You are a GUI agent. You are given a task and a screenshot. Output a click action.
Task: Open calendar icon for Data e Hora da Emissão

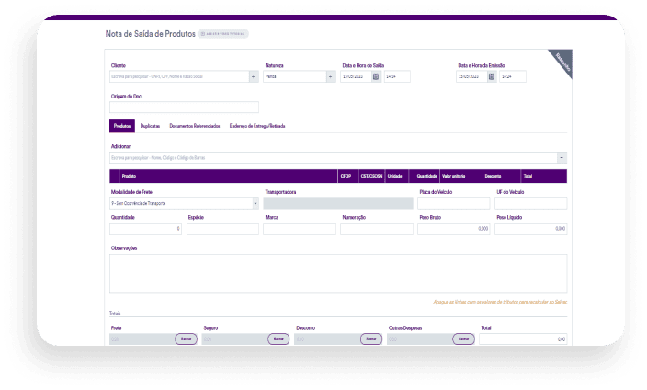click(492, 76)
